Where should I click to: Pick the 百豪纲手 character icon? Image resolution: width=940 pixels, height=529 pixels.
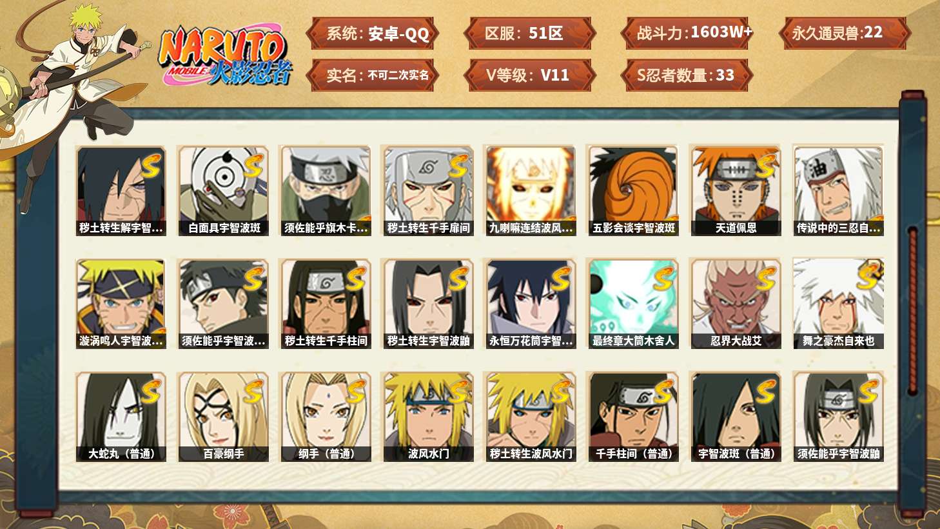pyautogui.click(x=224, y=417)
